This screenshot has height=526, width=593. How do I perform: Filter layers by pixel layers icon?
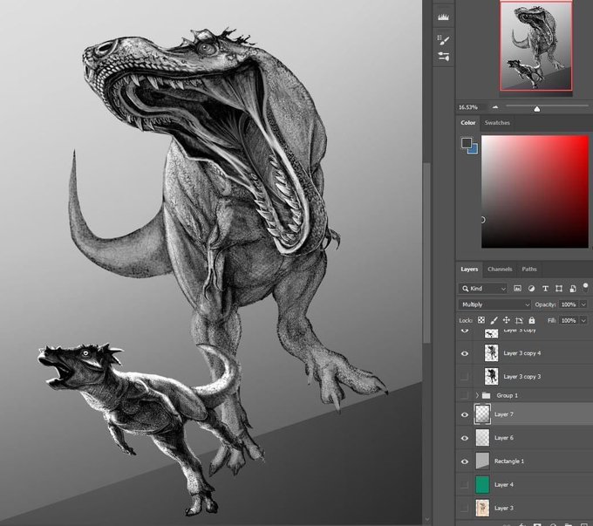517,289
